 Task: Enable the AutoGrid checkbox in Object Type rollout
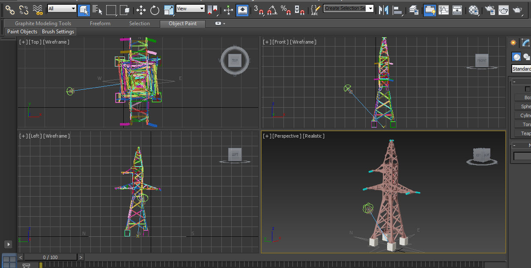(x=528, y=89)
